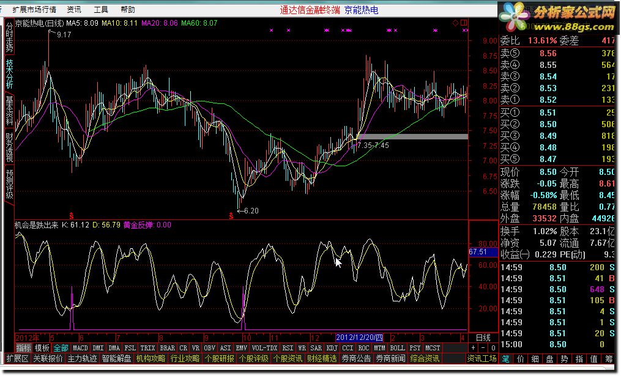This screenshot has width=621, height=376.
Task: Click the minus zoom button
Action: point(483,348)
